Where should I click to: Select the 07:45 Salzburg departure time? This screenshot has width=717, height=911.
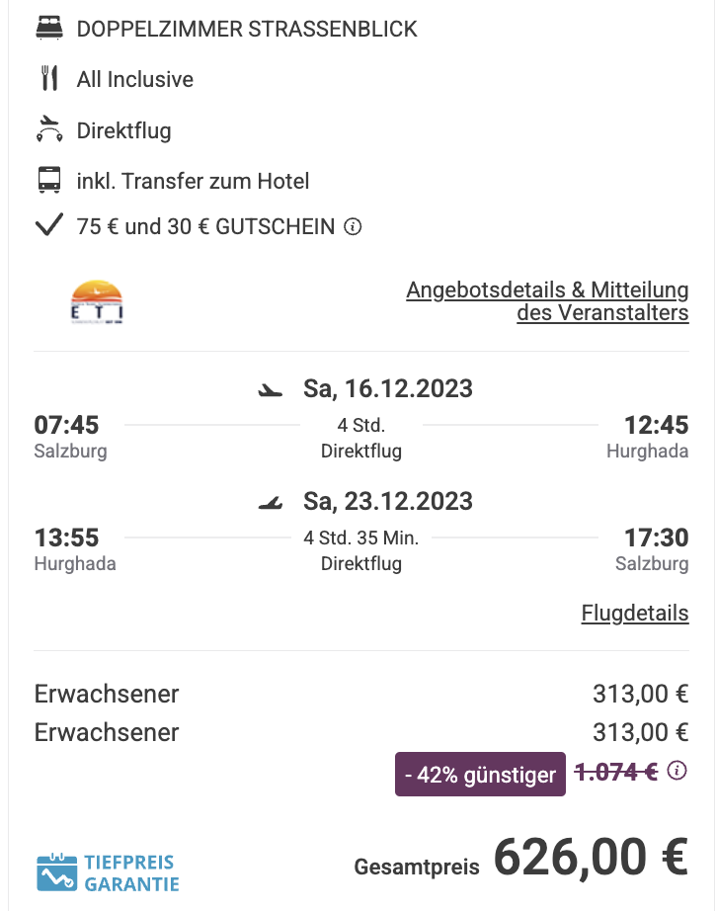pyautogui.click(x=66, y=425)
